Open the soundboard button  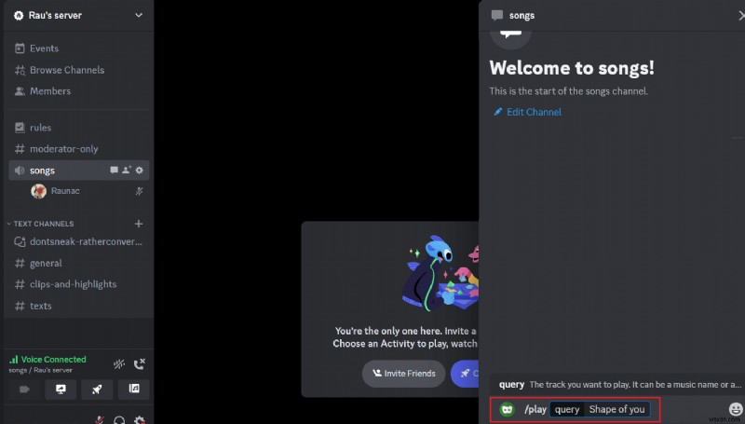[x=134, y=390]
